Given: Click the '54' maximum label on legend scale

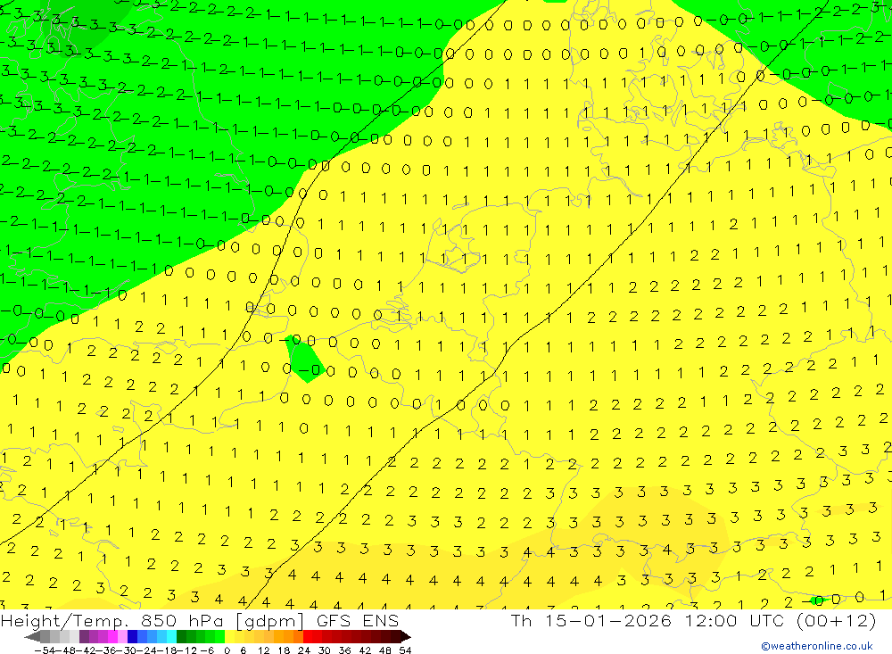Looking at the screenshot, I should click(405, 650).
